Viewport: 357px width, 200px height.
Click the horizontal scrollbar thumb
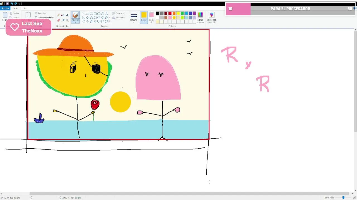click(189, 193)
